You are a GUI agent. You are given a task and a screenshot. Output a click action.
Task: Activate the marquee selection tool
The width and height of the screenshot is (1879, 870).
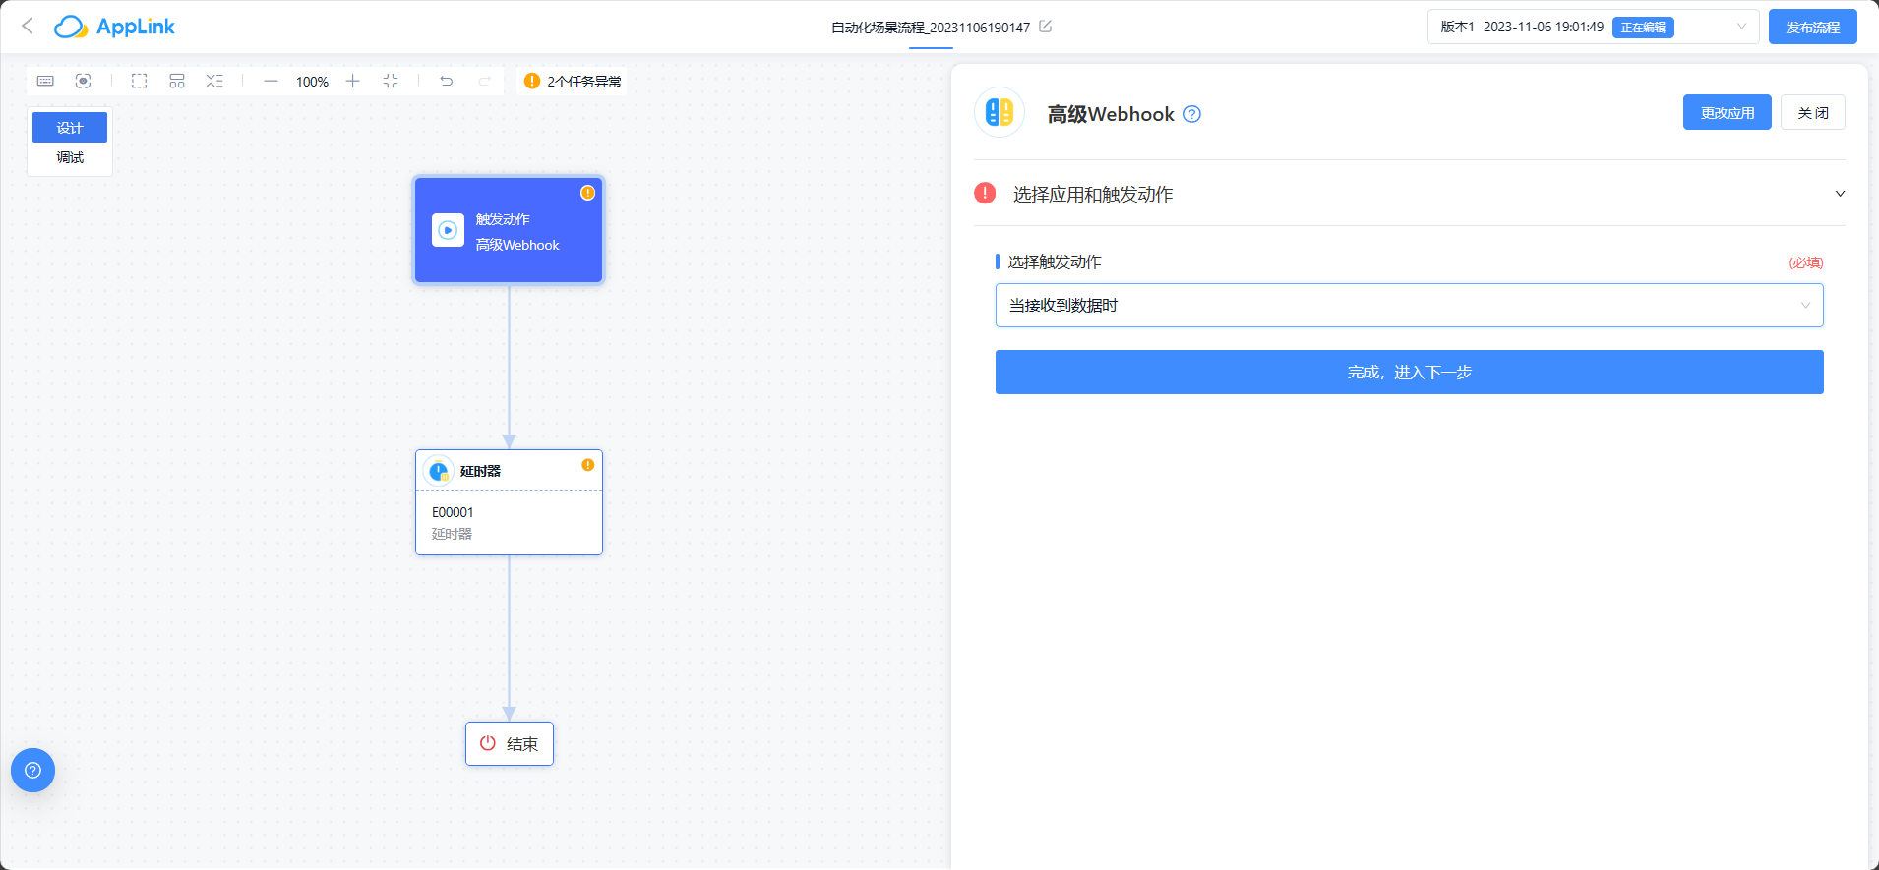coord(140,81)
